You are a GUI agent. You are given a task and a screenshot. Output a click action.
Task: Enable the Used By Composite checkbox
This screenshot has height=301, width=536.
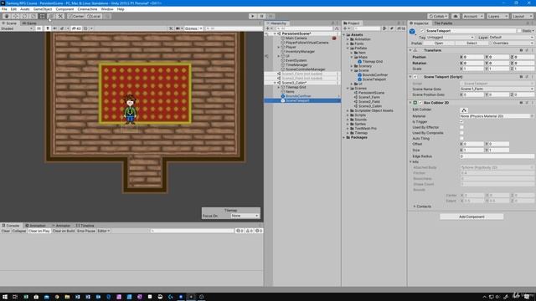tap(461, 133)
